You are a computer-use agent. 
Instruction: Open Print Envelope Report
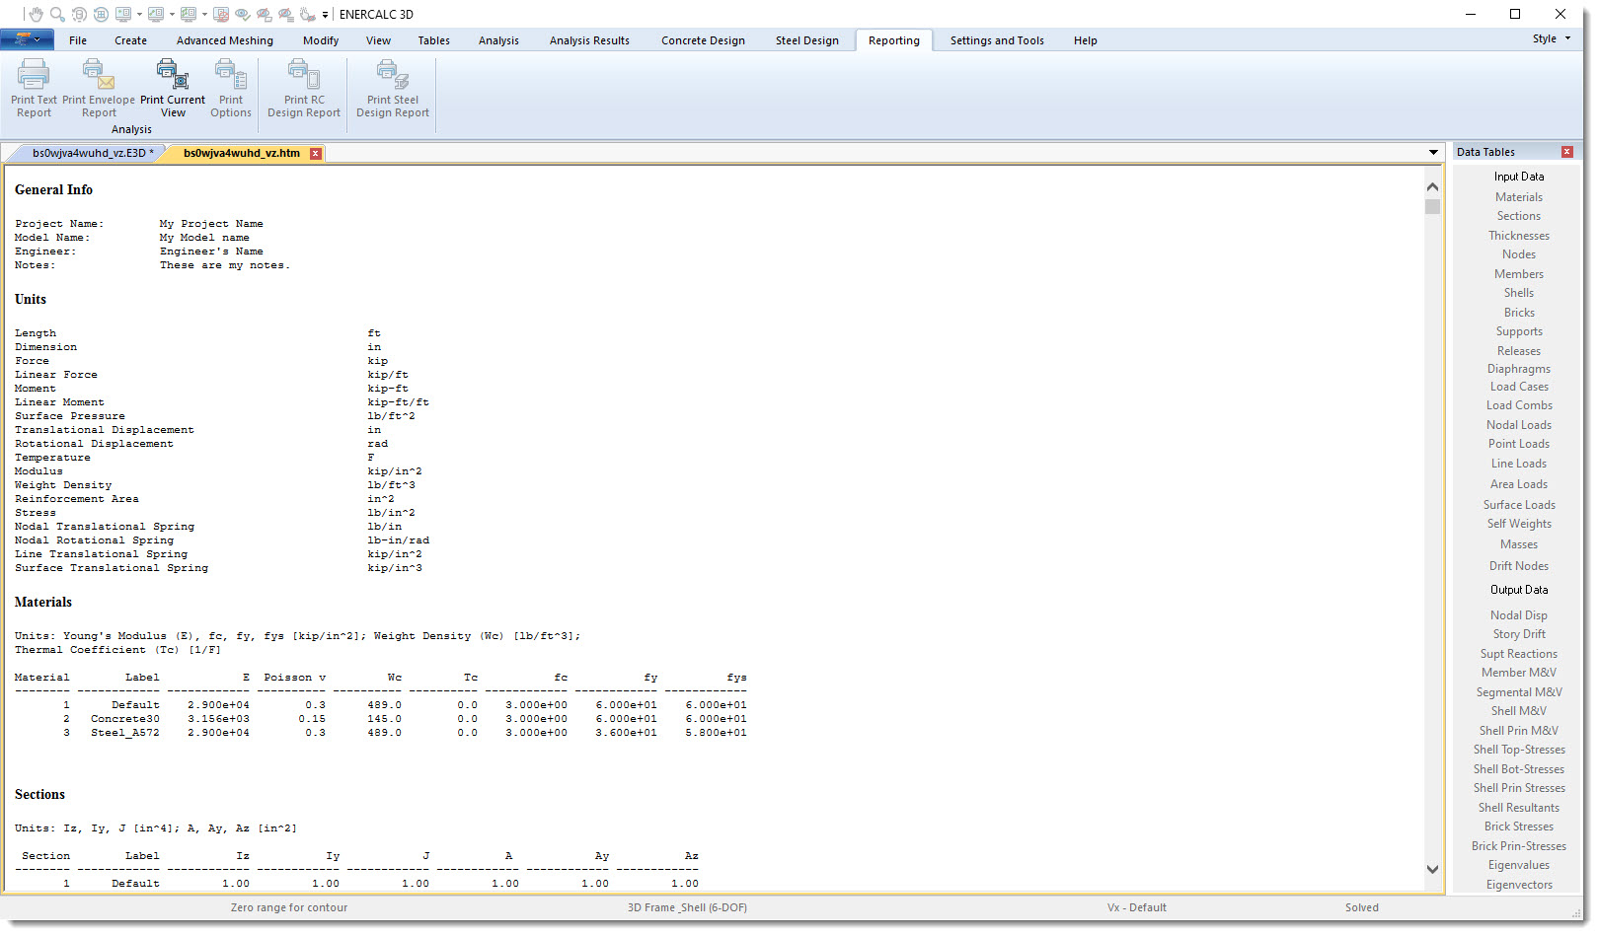[x=98, y=89]
